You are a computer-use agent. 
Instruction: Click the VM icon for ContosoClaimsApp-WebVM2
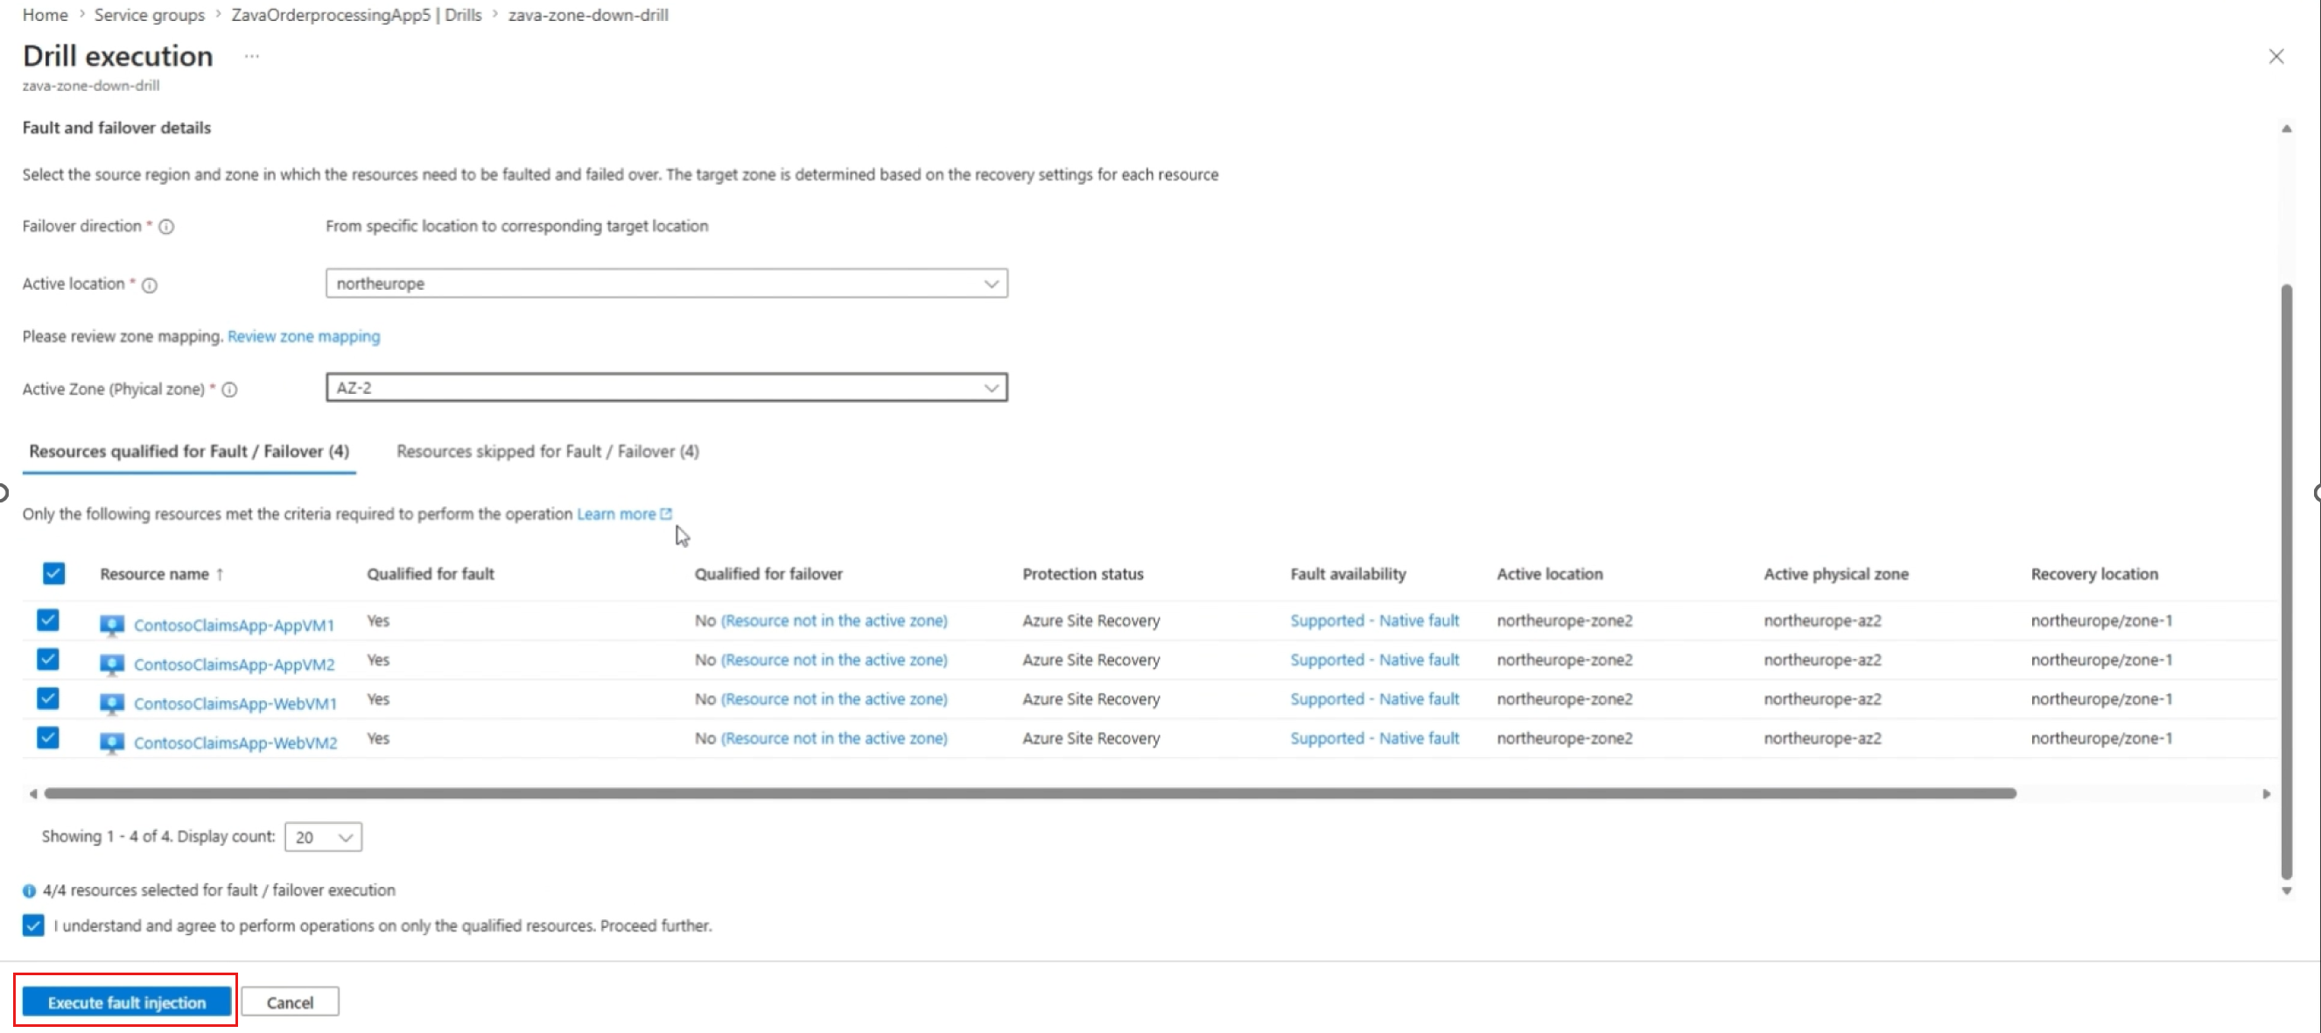[112, 743]
